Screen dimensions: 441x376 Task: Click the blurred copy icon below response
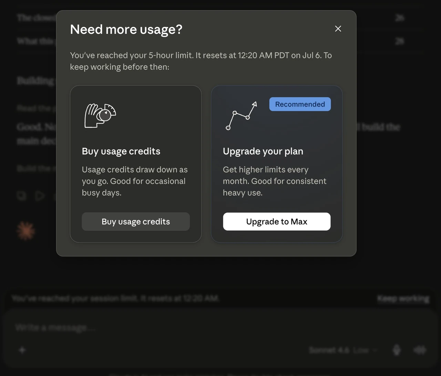[x=21, y=196]
